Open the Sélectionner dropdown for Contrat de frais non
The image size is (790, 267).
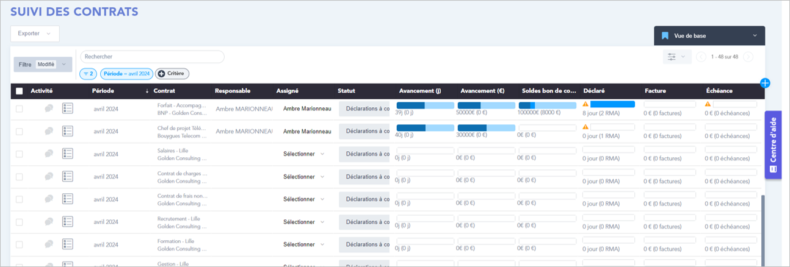click(x=303, y=199)
